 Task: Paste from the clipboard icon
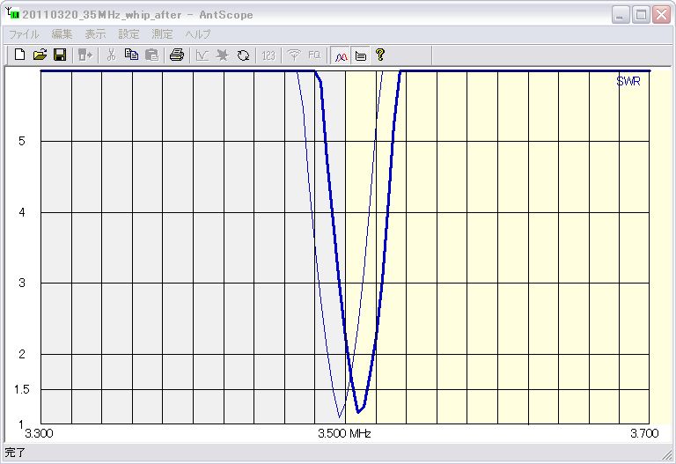pos(151,55)
